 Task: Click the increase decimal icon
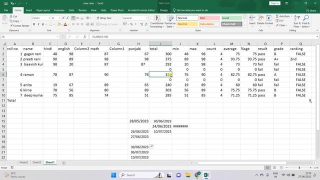[141, 24]
